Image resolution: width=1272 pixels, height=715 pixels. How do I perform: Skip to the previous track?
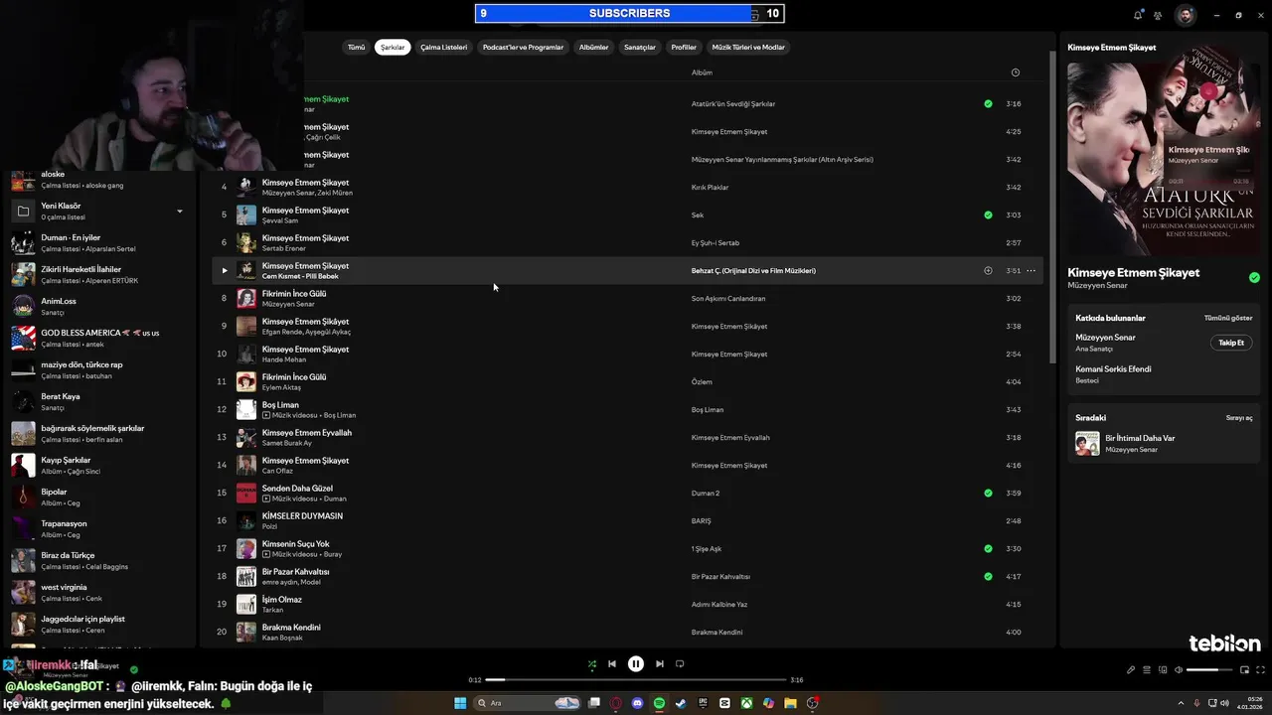click(x=612, y=663)
